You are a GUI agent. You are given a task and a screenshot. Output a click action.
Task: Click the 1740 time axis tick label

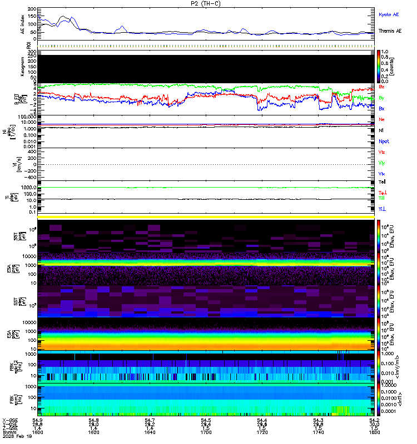point(318,432)
